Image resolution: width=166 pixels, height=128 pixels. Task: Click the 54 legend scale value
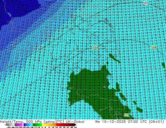(75, 127)
